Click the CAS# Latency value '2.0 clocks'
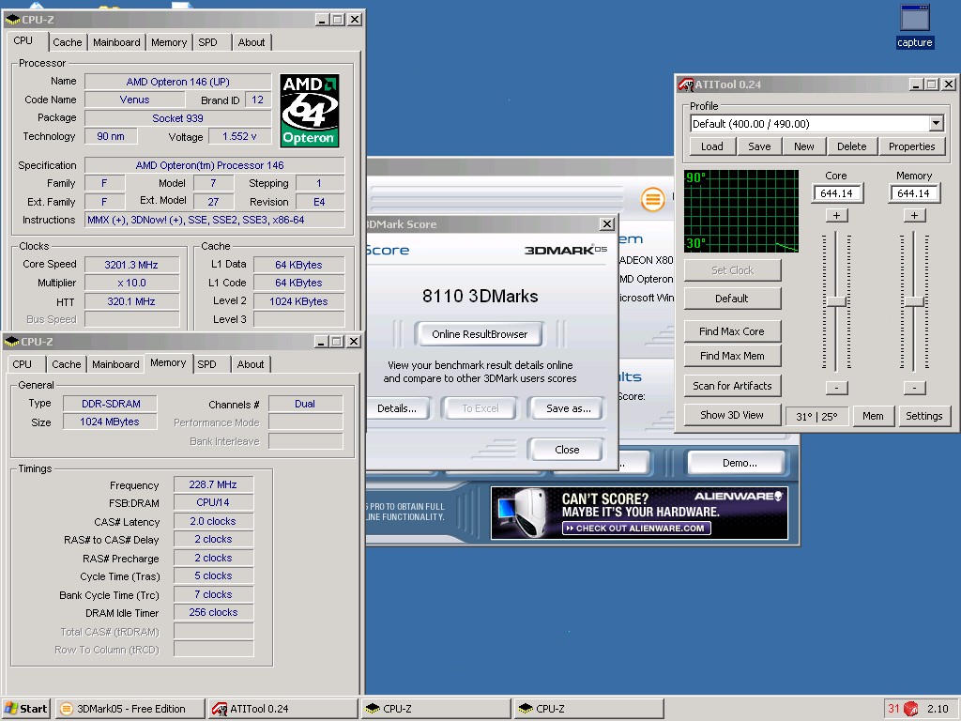 click(213, 521)
